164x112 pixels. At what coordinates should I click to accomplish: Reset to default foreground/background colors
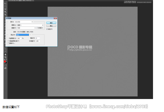pos(4,59)
